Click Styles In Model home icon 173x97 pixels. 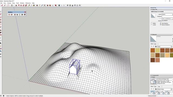click(156, 89)
